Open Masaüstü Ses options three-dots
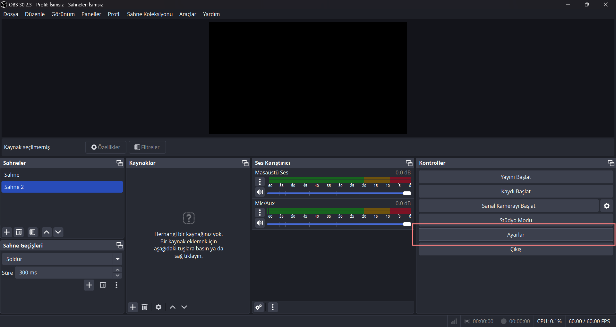 (x=260, y=182)
